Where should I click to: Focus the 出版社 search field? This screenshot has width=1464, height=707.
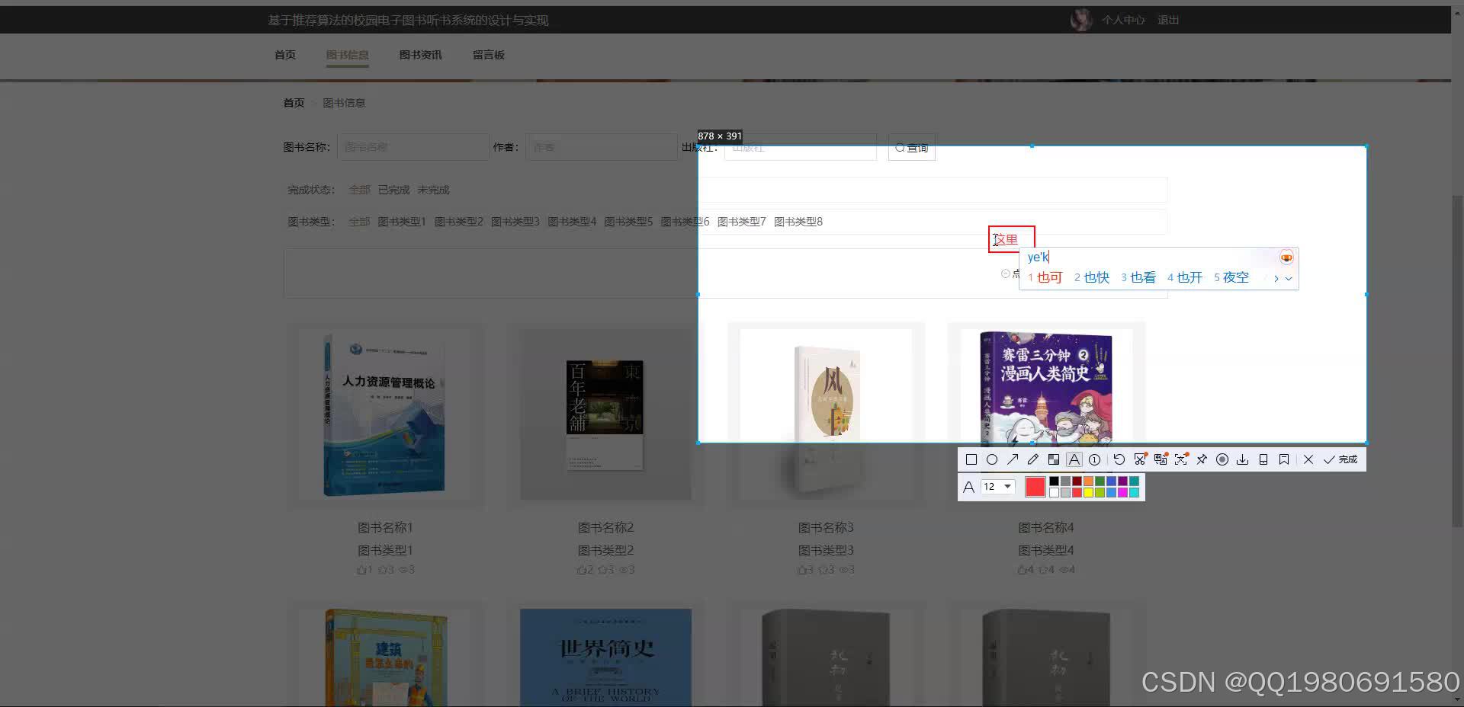click(x=800, y=148)
